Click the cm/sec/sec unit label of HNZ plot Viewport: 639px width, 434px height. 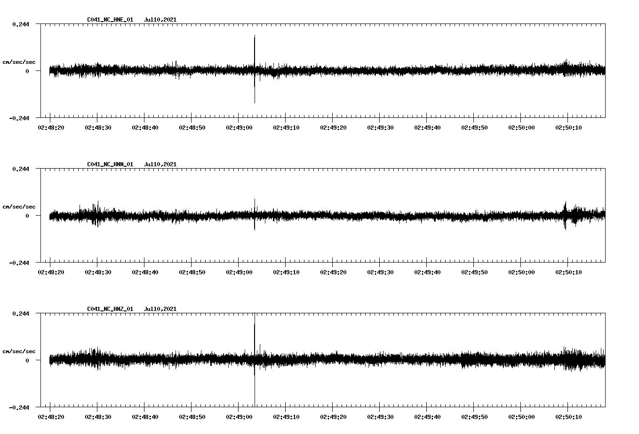coord(19,351)
